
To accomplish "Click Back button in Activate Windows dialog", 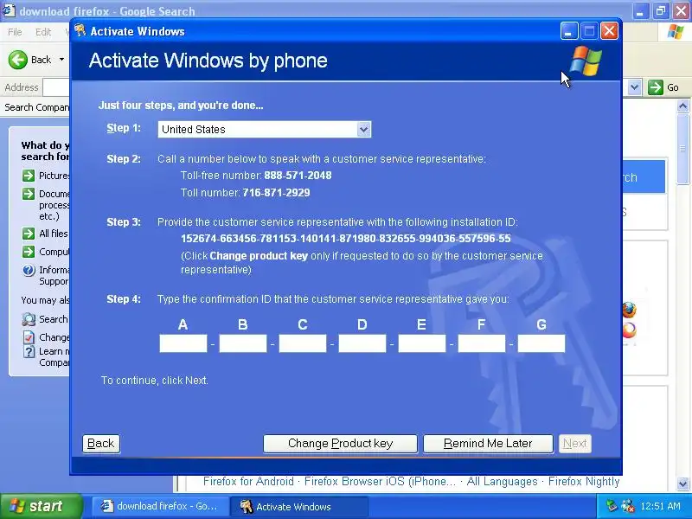I will 101,444.
